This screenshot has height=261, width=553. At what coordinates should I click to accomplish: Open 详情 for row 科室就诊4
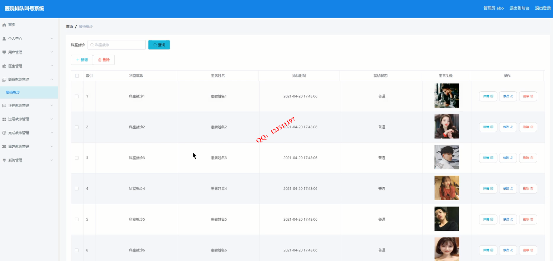coord(488,189)
